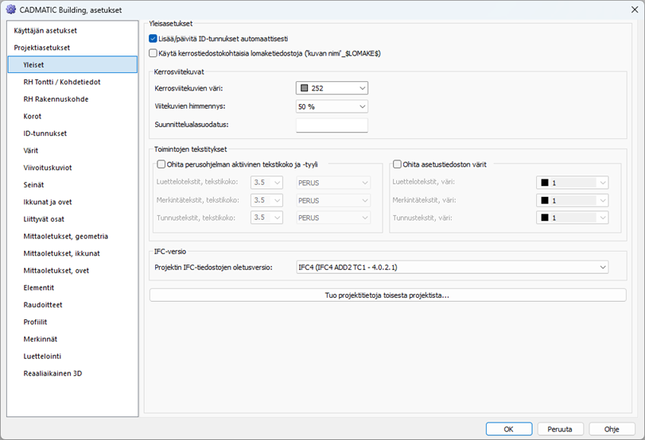Open 'Reaaliaikainen 3D' settings page
The width and height of the screenshot is (645, 440).
point(52,373)
